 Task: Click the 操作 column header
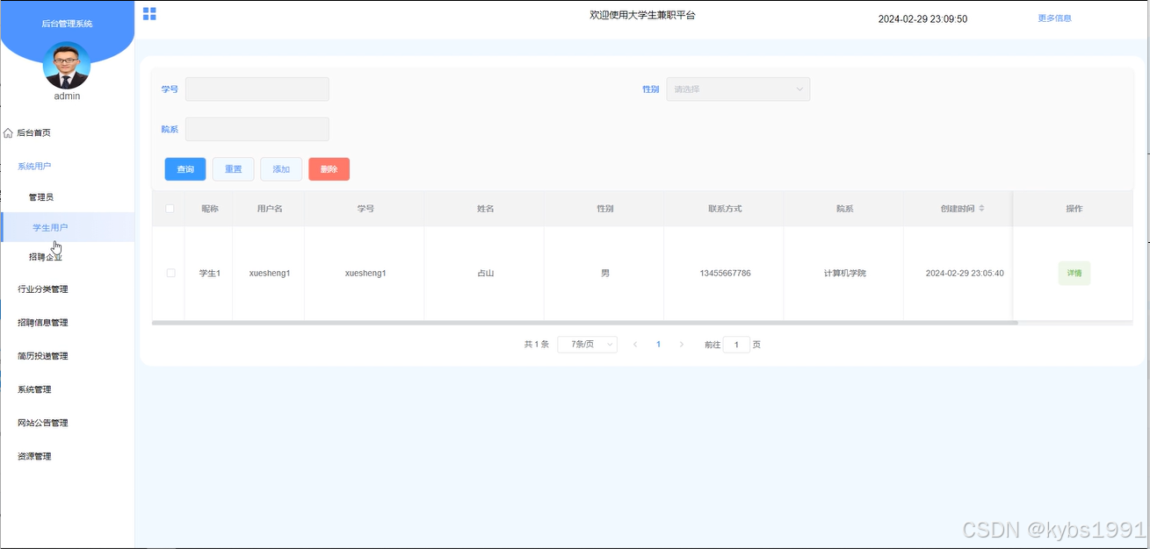pyautogui.click(x=1074, y=209)
